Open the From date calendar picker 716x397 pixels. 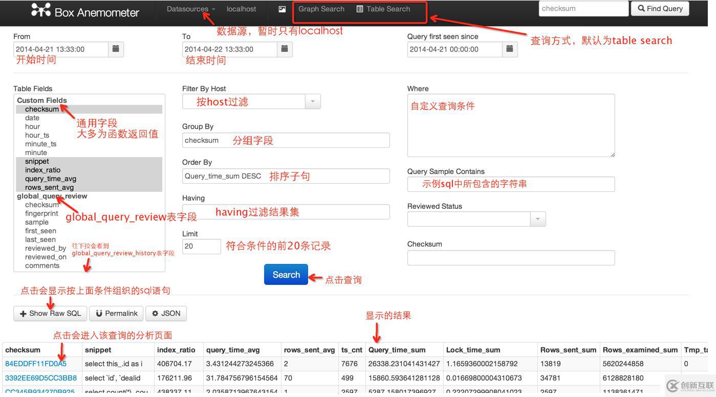point(116,49)
